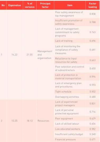Click the 0.471 loading for Financial pressure
Viewport: 100px width, 142px height.
pos(93,139)
